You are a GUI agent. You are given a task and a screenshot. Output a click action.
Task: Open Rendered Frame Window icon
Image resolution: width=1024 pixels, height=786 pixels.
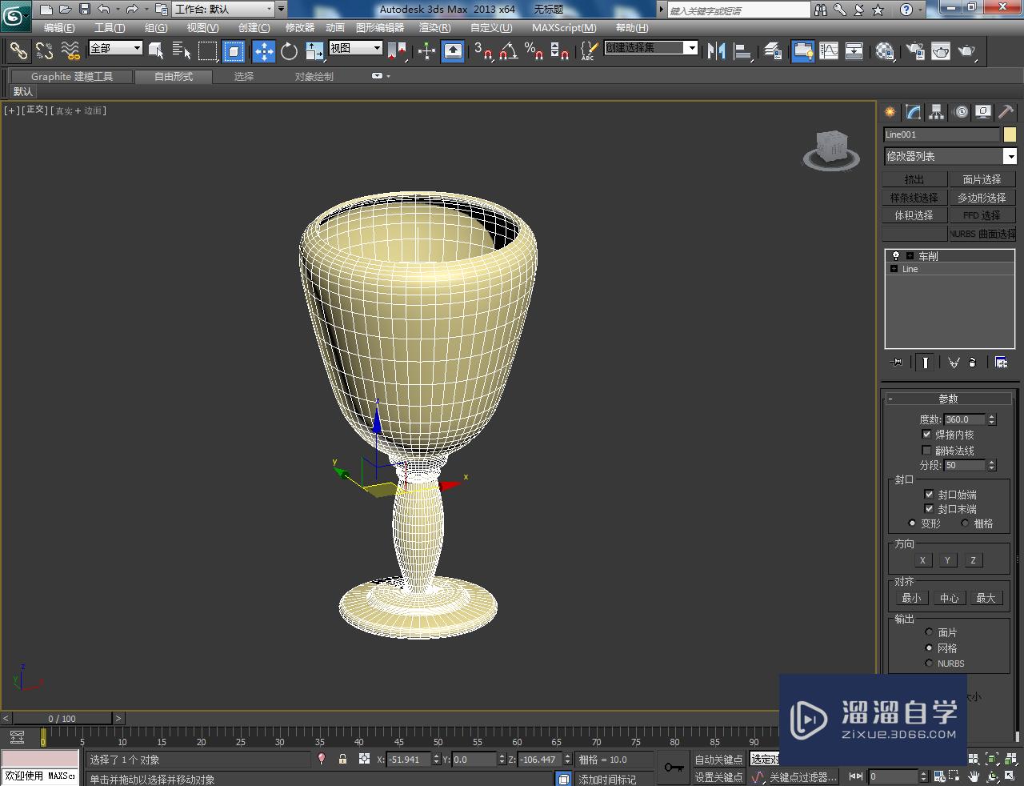pyautogui.click(x=941, y=51)
